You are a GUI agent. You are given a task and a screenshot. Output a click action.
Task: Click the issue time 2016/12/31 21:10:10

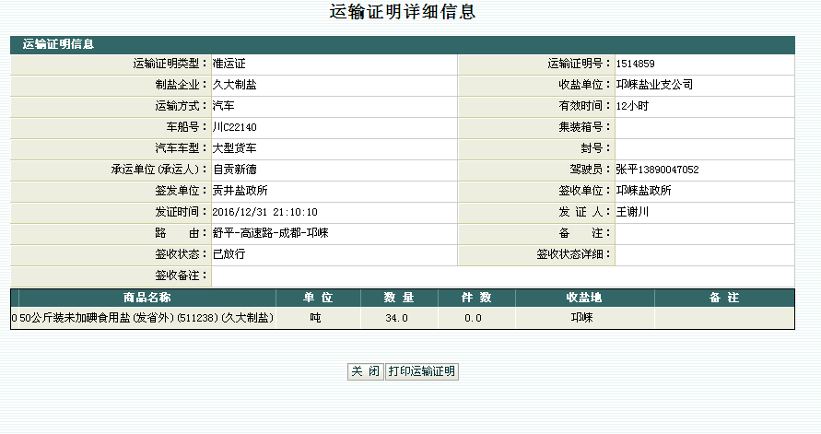coord(265,212)
